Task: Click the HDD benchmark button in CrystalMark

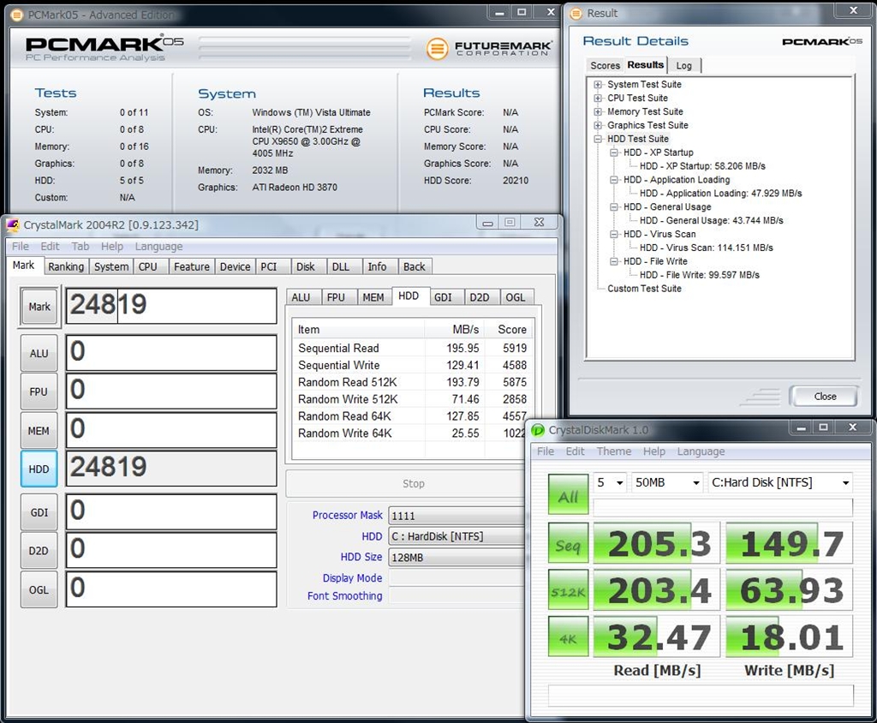Action: [39, 469]
